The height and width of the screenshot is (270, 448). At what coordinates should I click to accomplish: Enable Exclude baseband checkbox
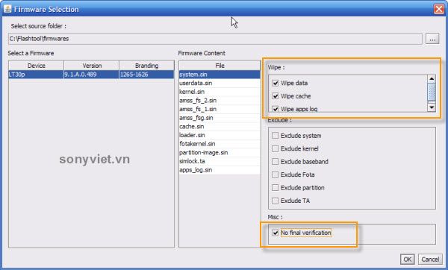coord(275,162)
